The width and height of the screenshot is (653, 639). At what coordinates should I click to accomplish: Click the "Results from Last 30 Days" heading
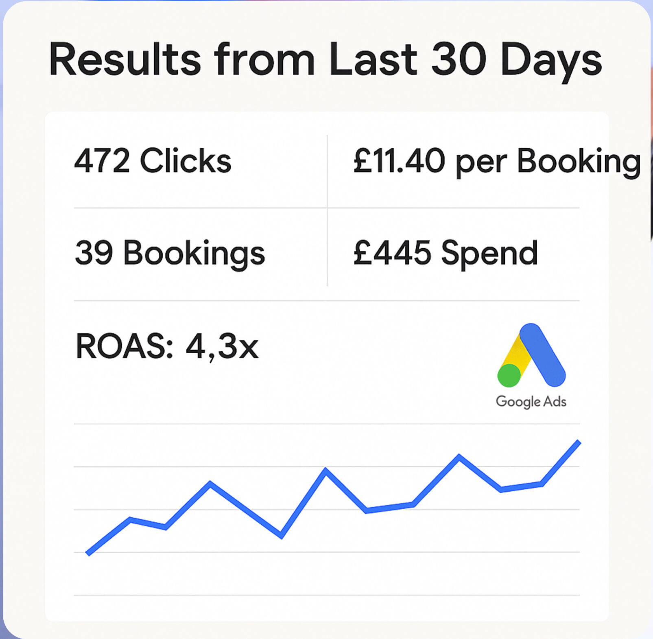coord(325,59)
